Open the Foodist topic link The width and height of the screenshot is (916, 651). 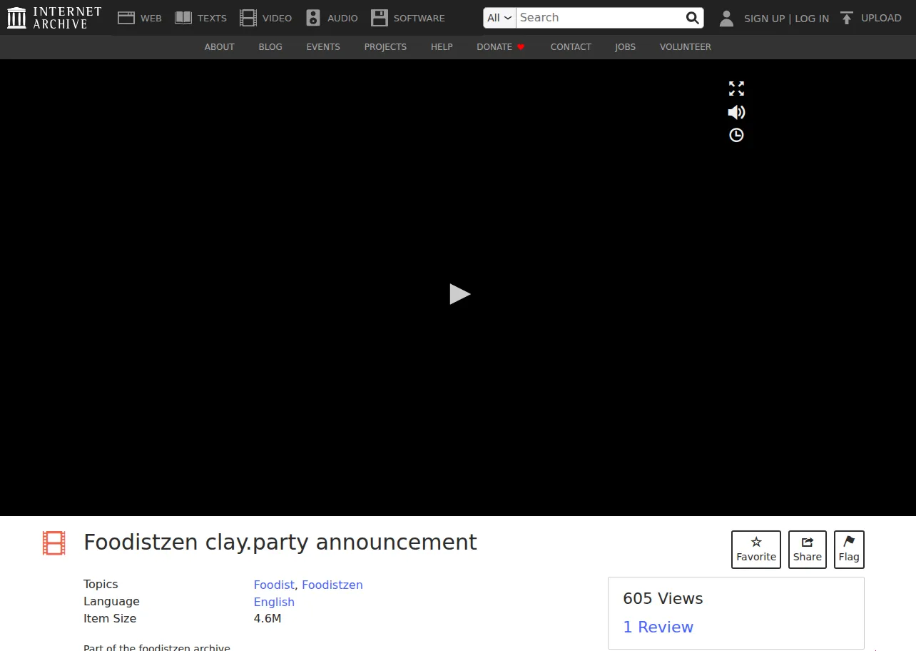coord(274,585)
